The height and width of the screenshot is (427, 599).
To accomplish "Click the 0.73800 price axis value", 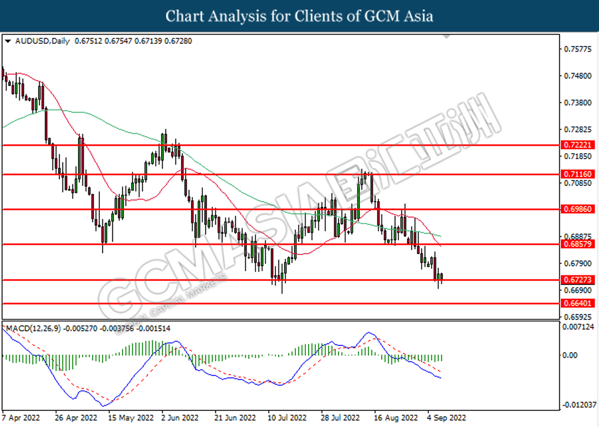I will coord(577,102).
